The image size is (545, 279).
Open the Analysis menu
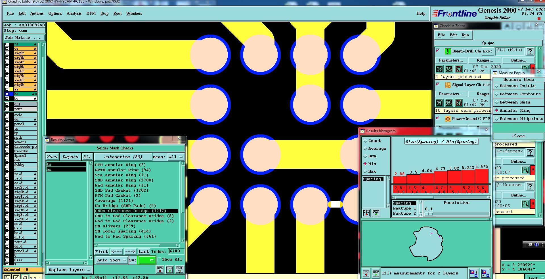click(74, 14)
